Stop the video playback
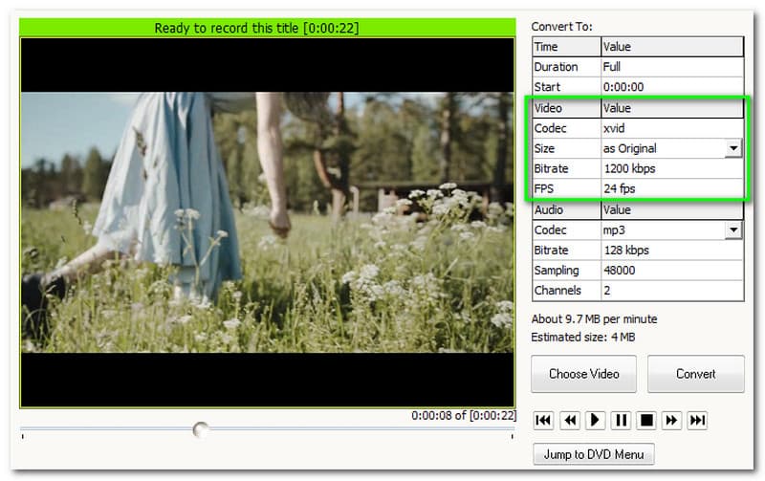 pos(646,420)
